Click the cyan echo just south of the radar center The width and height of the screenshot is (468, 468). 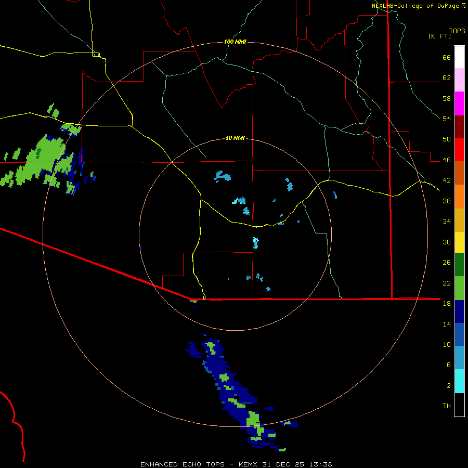[255, 243]
